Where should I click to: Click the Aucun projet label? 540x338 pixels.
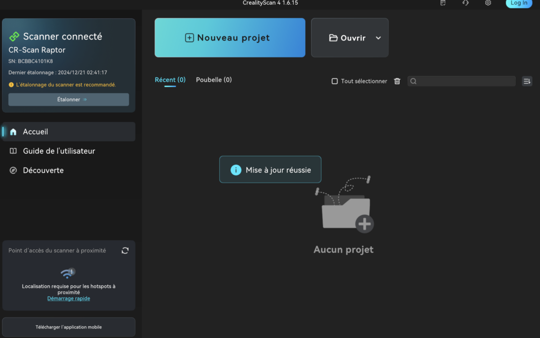coord(343,249)
